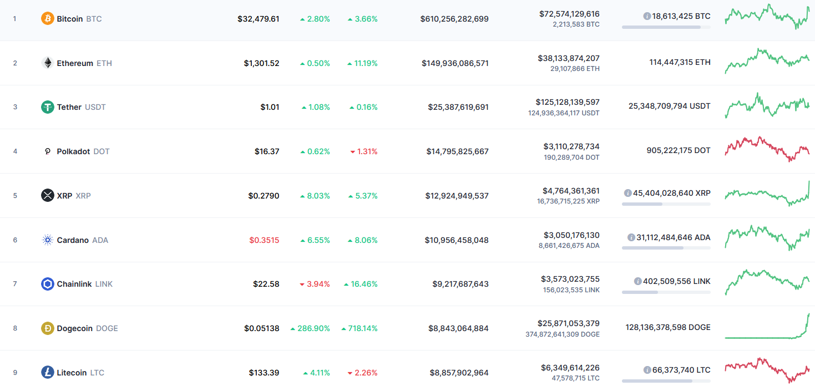815x386 pixels.
Task: Click Tether price $1.01
Action: (270, 107)
